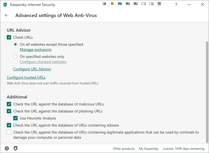Click the square-with-dot icon in title bar

[159, 4]
